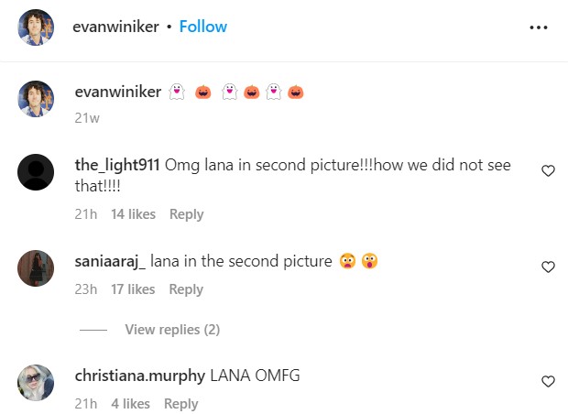View the 17 likes on saniaaraj_'s comment
Screen dimensions: 568x414
tap(133, 289)
